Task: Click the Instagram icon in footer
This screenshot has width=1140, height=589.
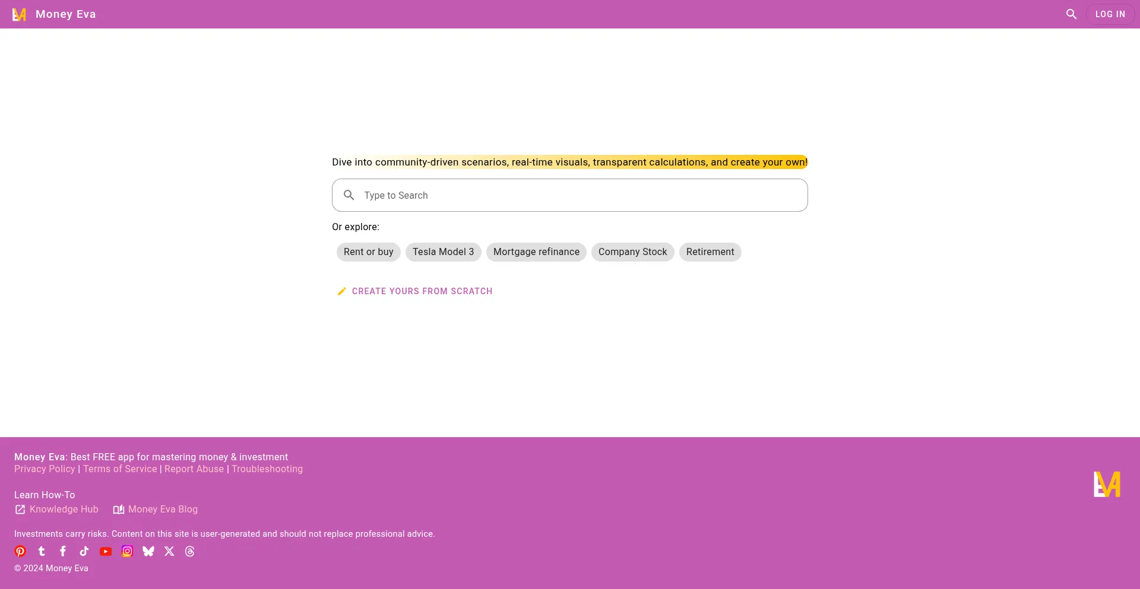Action: (x=127, y=551)
